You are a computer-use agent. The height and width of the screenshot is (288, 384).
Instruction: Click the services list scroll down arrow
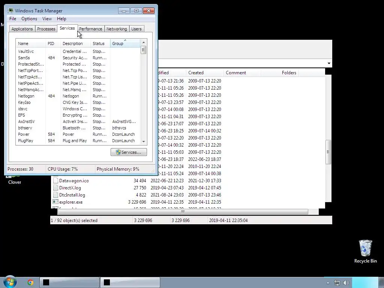pyautogui.click(x=144, y=141)
